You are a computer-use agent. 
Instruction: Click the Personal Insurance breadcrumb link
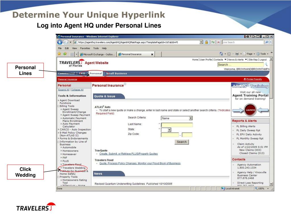pyautogui.click(x=67, y=79)
